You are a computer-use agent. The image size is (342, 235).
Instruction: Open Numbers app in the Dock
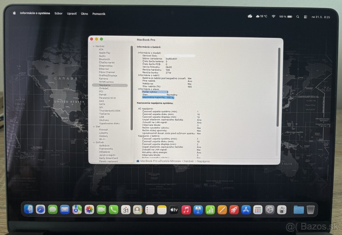coord(210,209)
